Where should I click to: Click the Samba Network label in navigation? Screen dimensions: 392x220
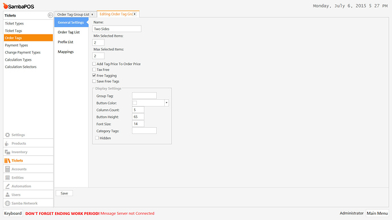(24, 204)
